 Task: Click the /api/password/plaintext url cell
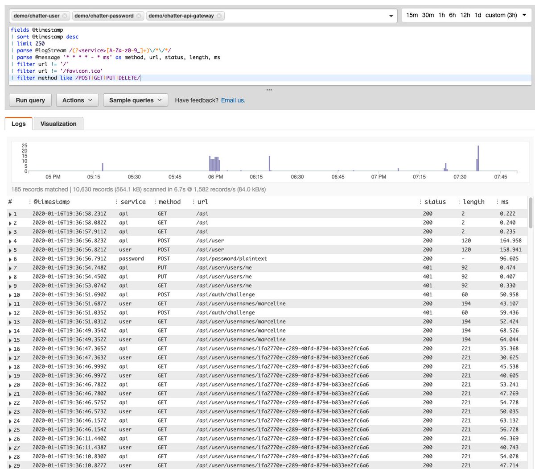point(231,259)
